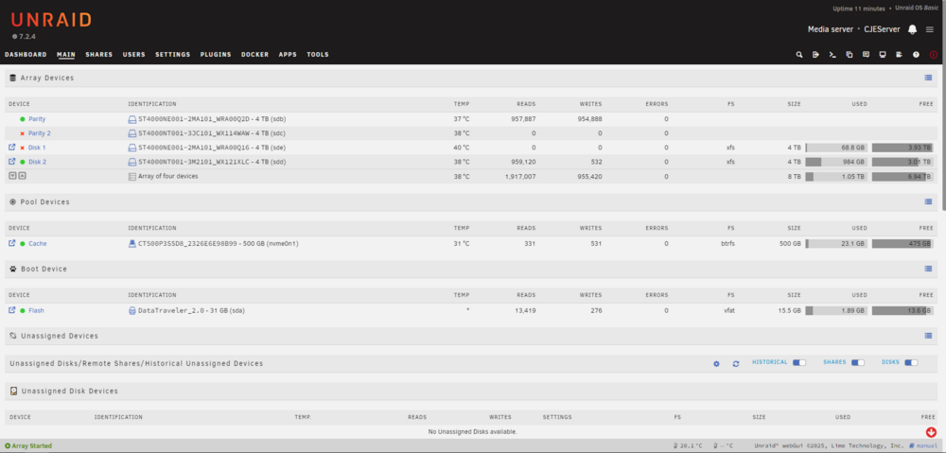This screenshot has height=453, width=946.
Task: Open the DOCKER tab
Action: click(254, 54)
